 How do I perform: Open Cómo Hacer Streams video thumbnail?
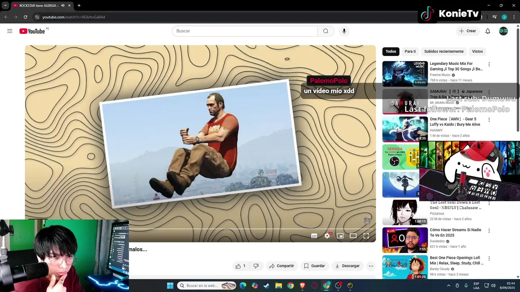405,240
